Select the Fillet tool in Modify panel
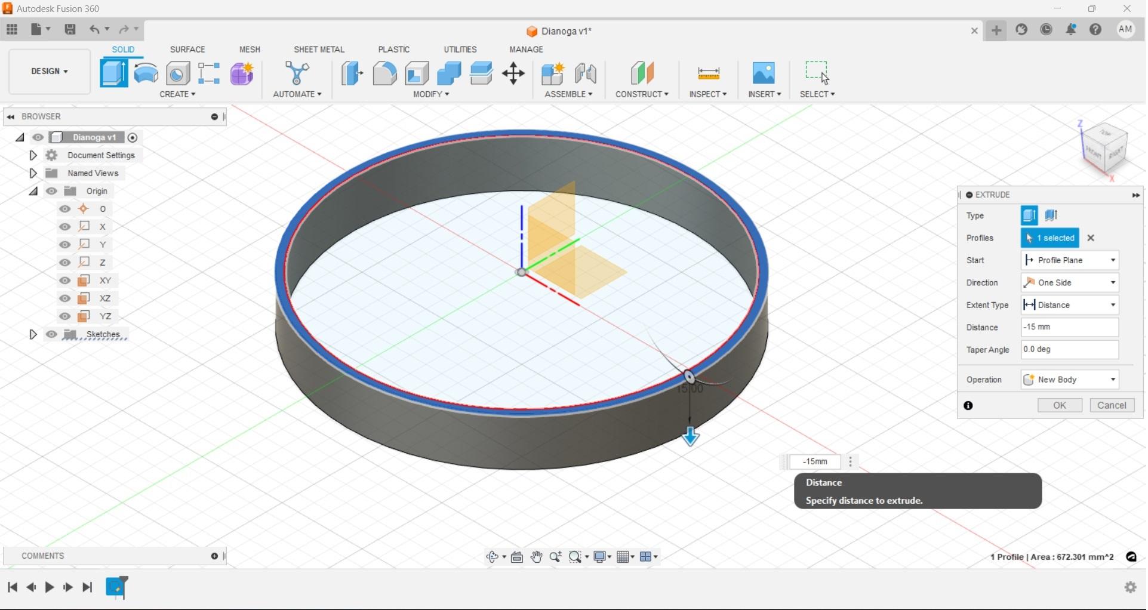 tap(384, 73)
